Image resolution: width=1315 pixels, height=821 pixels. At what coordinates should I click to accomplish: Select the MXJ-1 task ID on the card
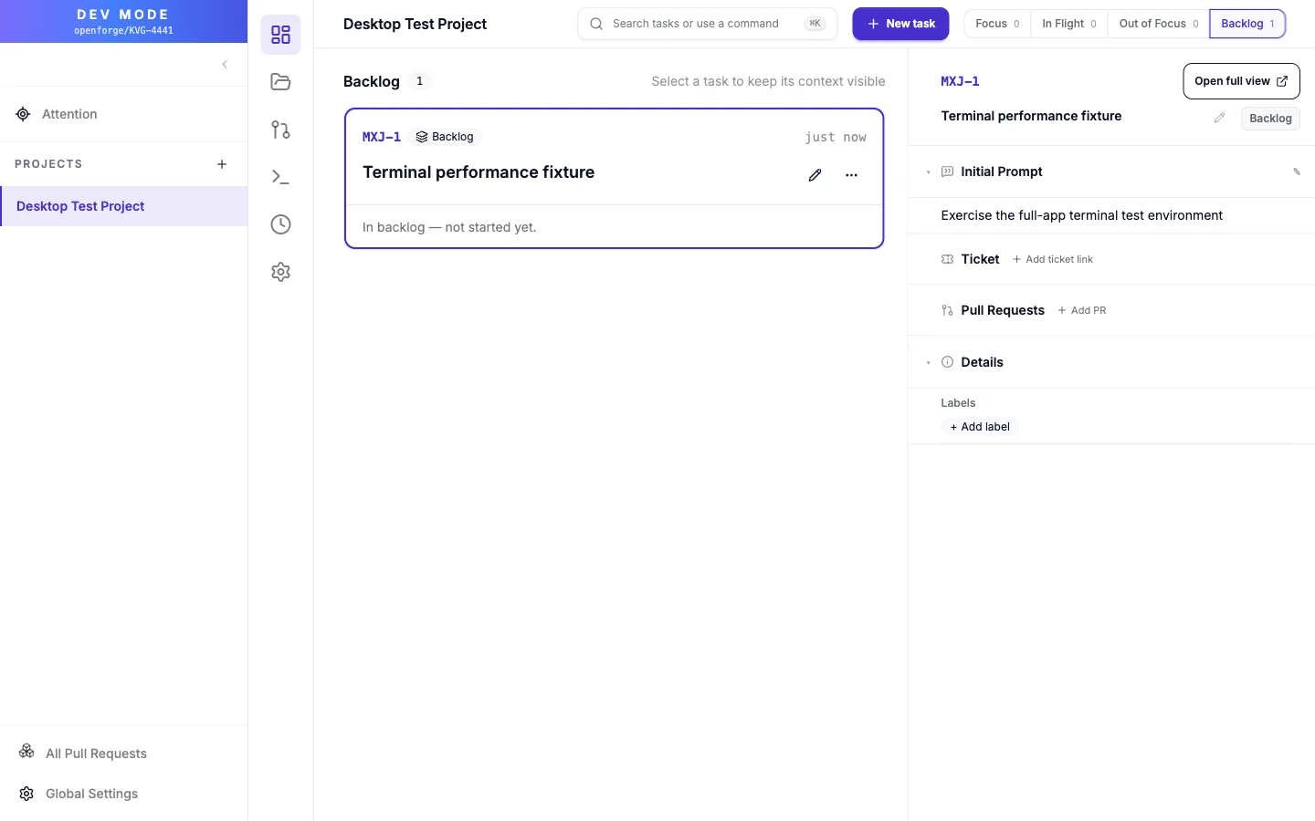pyautogui.click(x=382, y=137)
